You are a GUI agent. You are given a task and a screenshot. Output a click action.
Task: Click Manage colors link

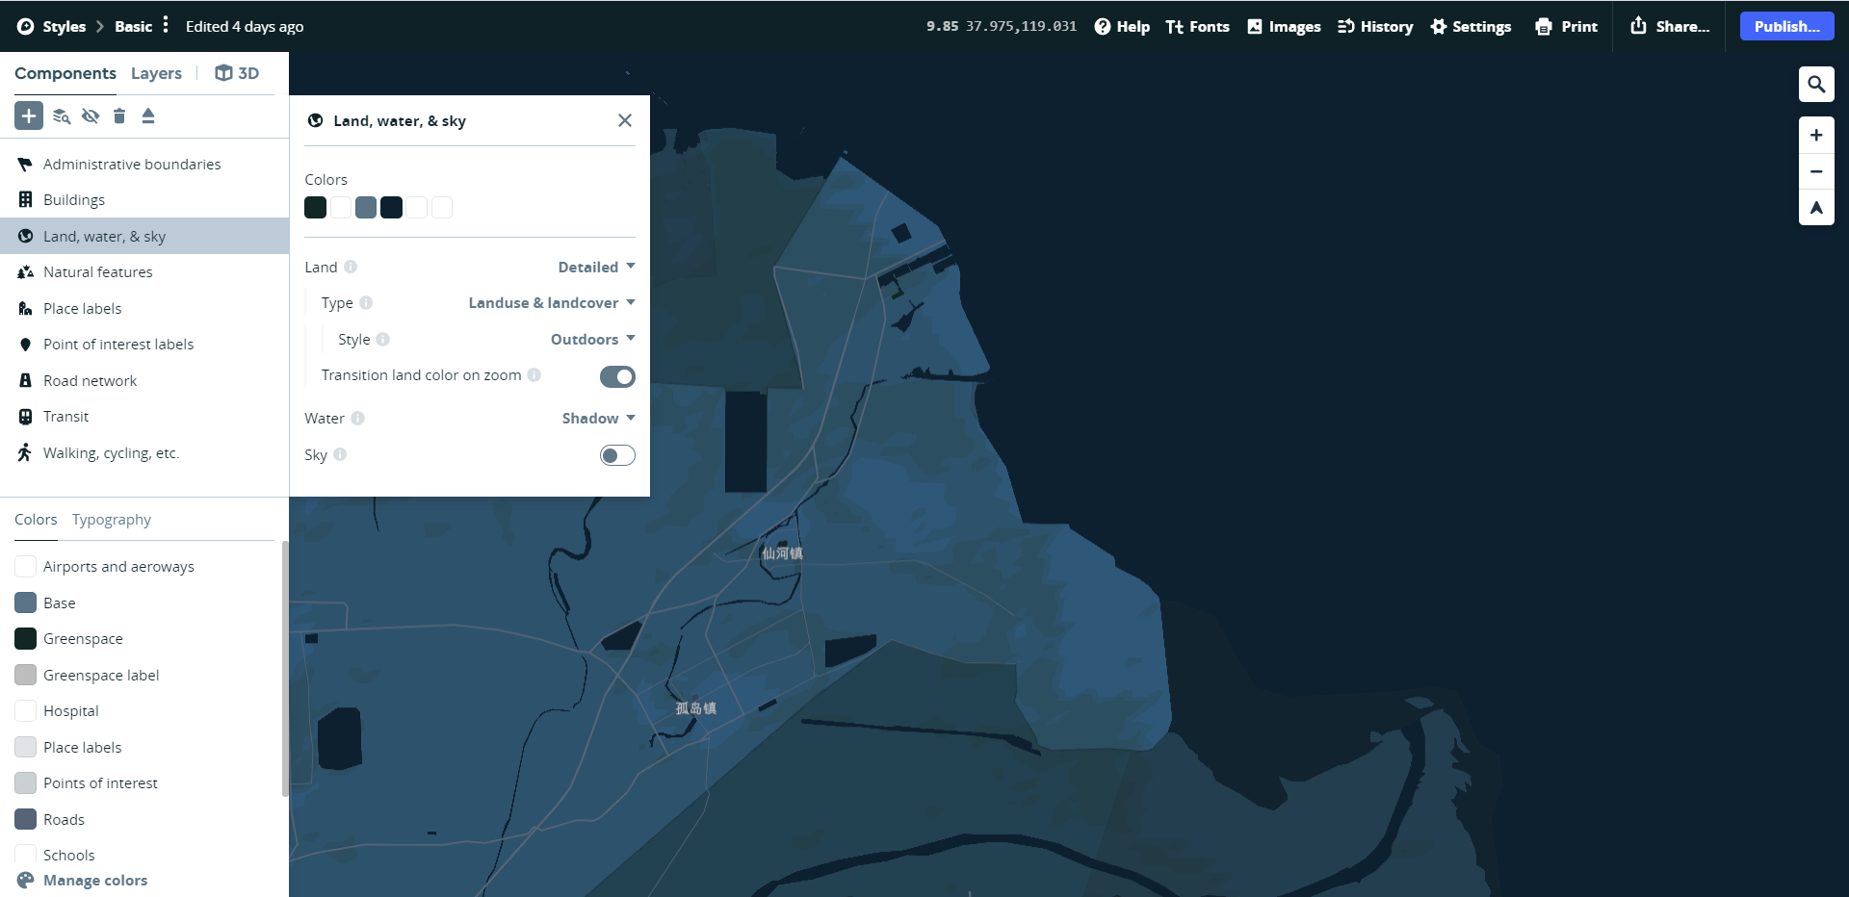coord(82,880)
